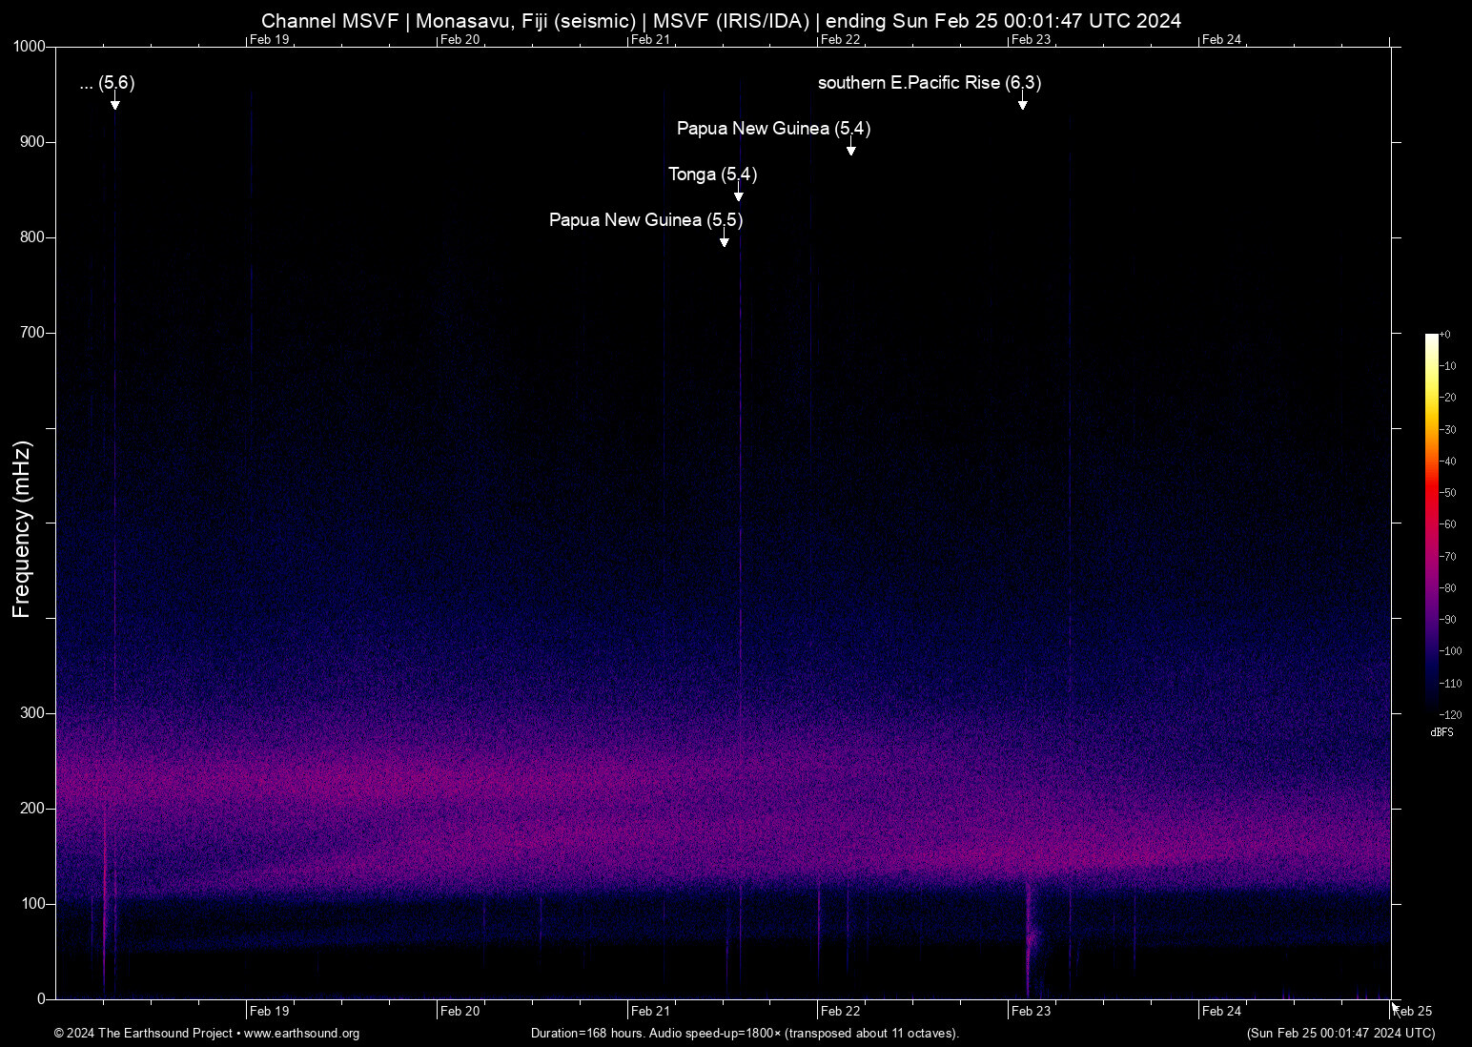Click the 1000 mHz frequency tick label

pyautogui.click(x=30, y=47)
